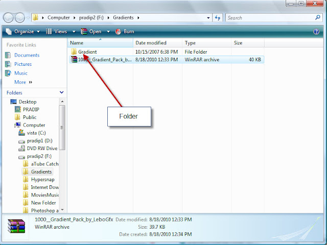Sort by Date modified column header
Image resolution: width=327 pixels, height=245 pixels.
pyautogui.click(x=157, y=43)
